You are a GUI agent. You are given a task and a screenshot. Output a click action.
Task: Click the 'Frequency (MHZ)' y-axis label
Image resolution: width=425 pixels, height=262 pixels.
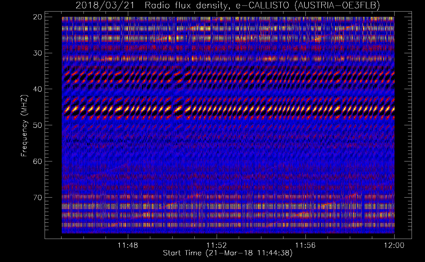24,126
